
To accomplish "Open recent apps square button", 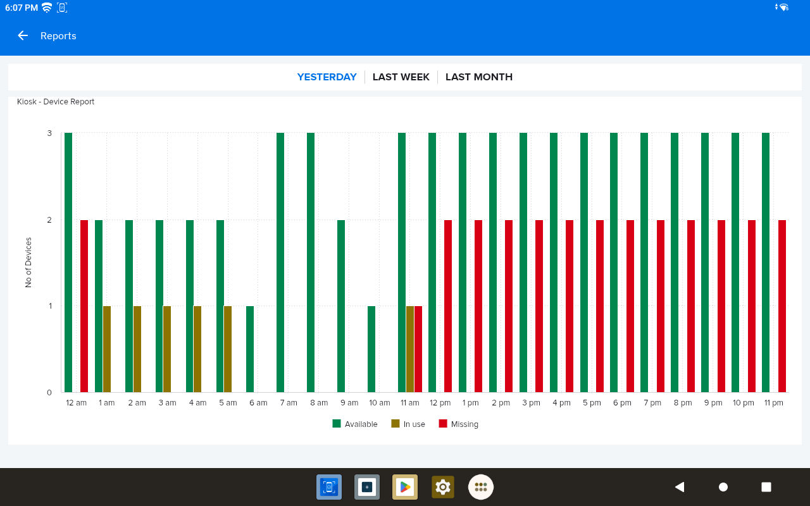I will 766,487.
